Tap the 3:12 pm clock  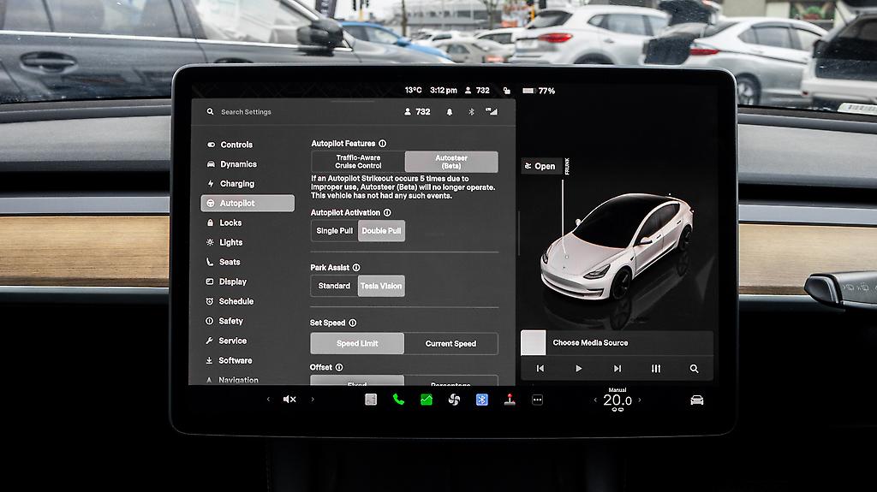pos(444,91)
